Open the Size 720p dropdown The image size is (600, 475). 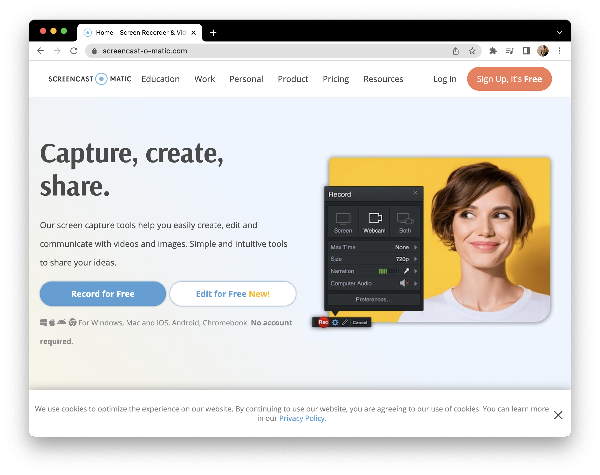coord(415,259)
